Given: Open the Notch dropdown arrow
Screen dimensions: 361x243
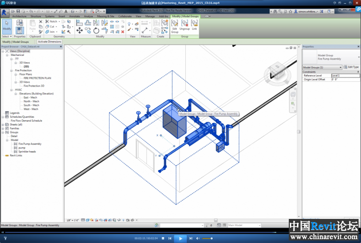Looking at the screenshot, I should pos(59,21).
